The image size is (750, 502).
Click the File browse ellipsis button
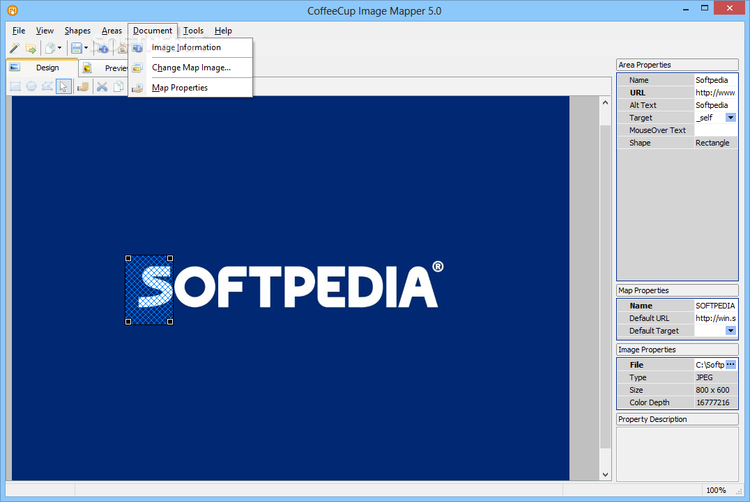point(730,364)
